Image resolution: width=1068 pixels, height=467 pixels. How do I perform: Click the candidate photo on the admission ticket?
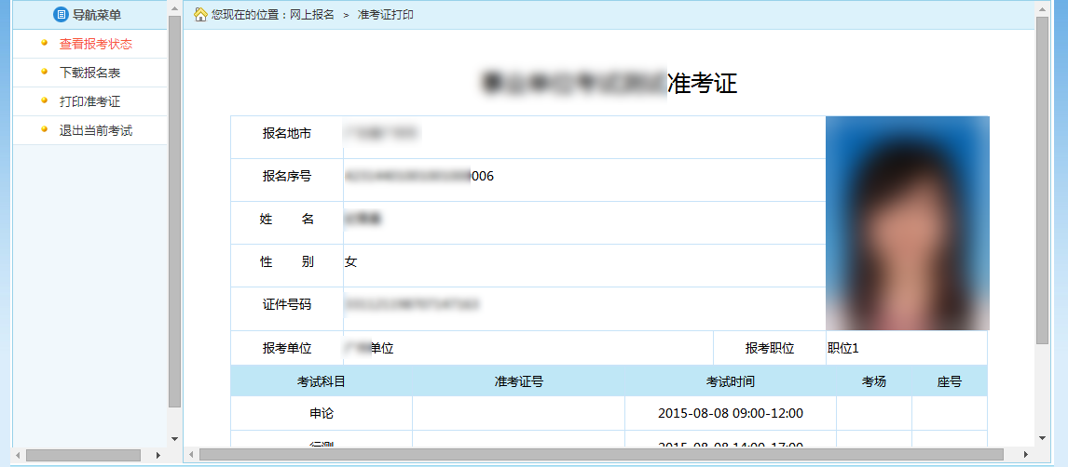click(907, 223)
